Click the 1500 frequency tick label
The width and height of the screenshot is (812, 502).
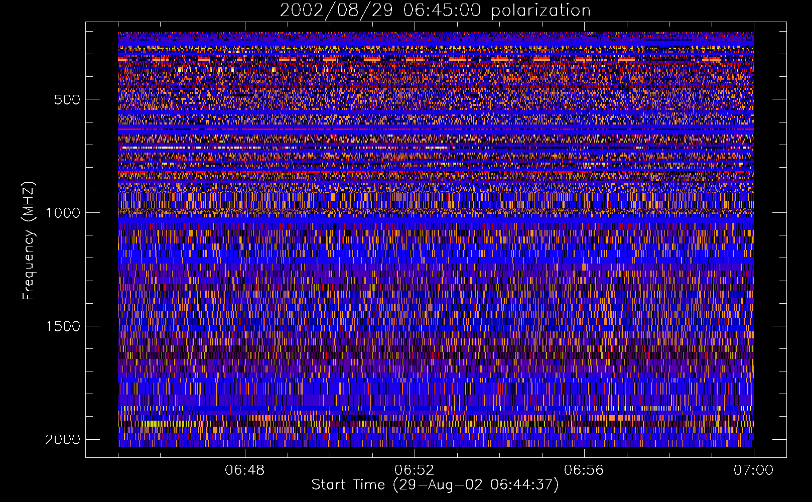click(x=63, y=326)
